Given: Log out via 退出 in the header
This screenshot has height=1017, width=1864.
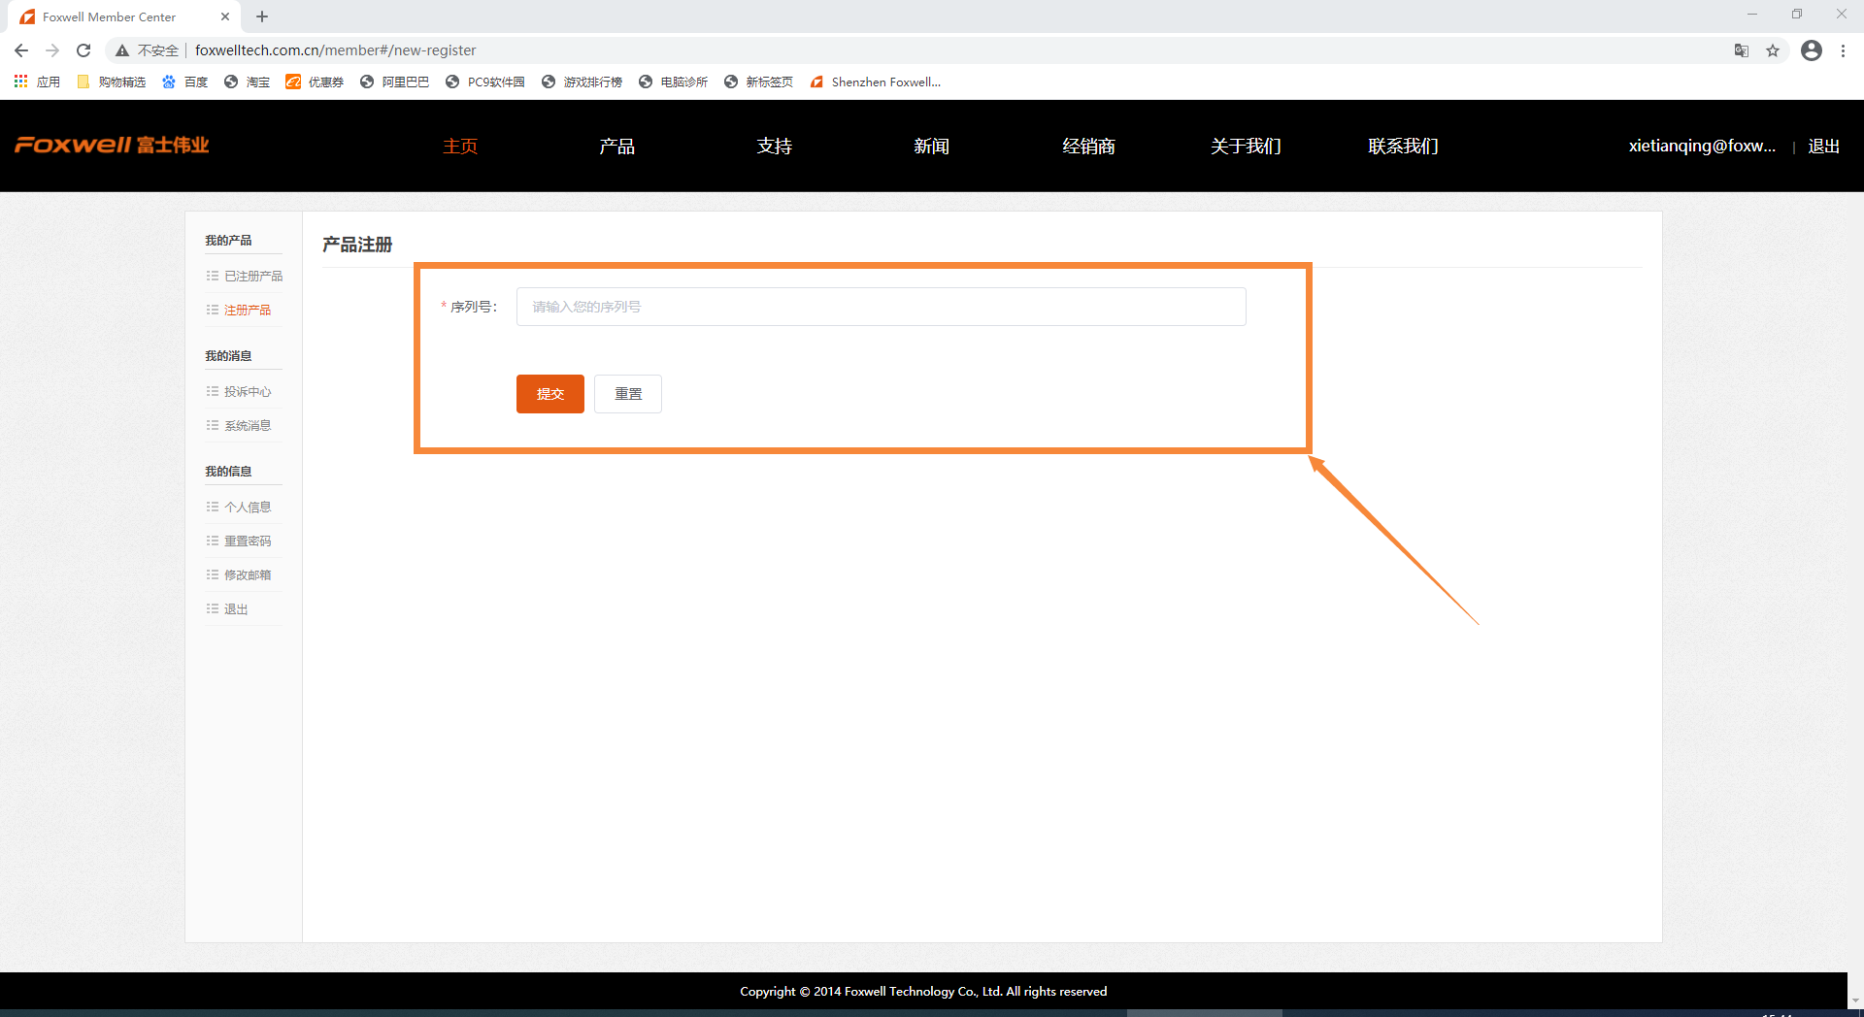Looking at the screenshot, I should pyautogui.click(x=1823, y=147).
